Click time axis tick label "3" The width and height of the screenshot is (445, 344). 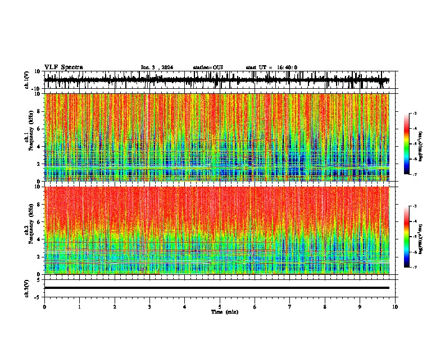(x=149, y=307)
